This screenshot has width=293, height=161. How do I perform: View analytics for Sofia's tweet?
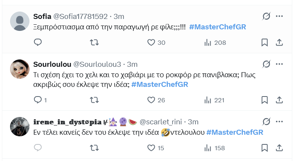click(x=207, y=42)
